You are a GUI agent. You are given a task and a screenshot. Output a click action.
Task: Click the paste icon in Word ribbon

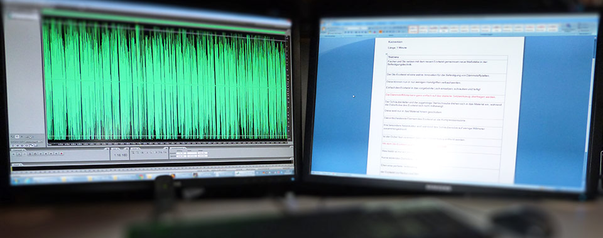click(323, 29)
